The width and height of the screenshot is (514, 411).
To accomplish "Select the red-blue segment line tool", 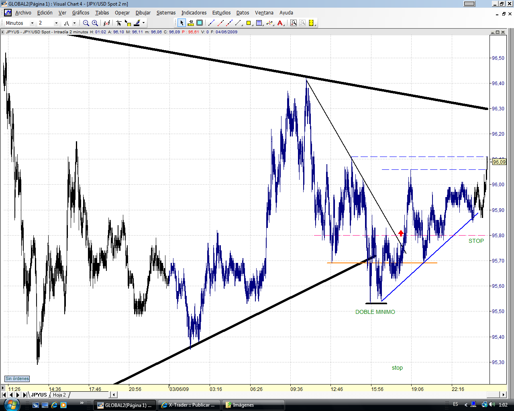I will pos(229,23).
